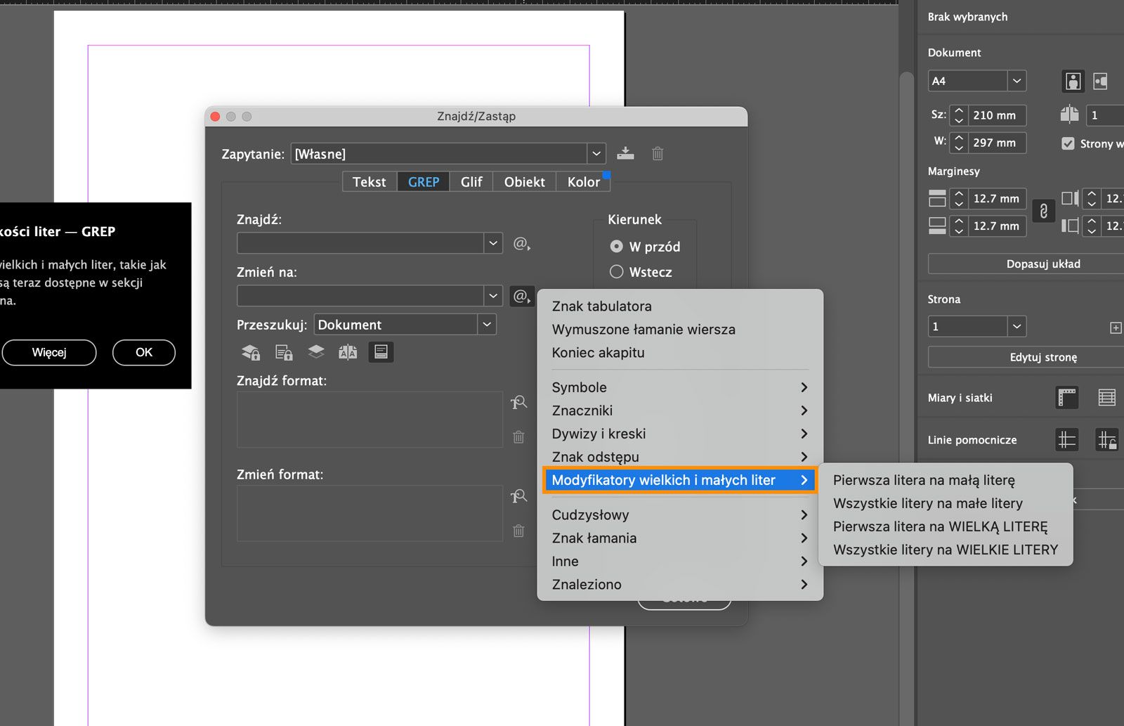
Task: Toggle the include locked stories search icon
Action: (284, 352)
